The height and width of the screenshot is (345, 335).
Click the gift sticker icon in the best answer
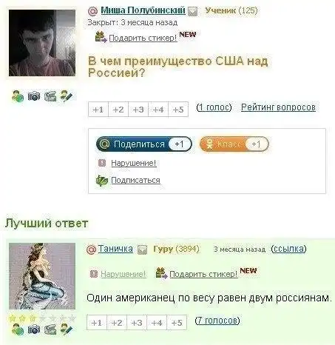(161, 273)
